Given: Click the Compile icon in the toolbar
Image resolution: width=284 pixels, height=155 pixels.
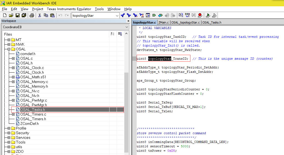Looking at the screenshot, I should [x=181, y=15].
